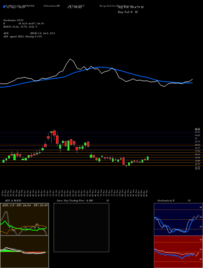Click the ADX signal SELL Slowing text
The height and width of the screenshot is (268, 203).
click(23, 37)
